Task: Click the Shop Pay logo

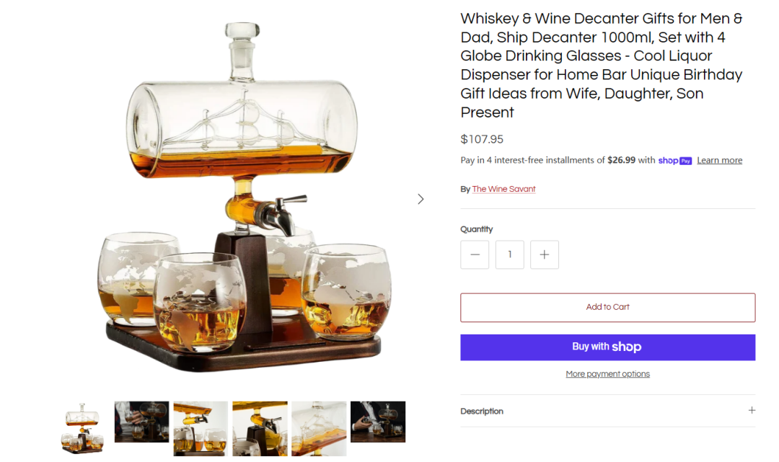Action: (x=674, y=161)
